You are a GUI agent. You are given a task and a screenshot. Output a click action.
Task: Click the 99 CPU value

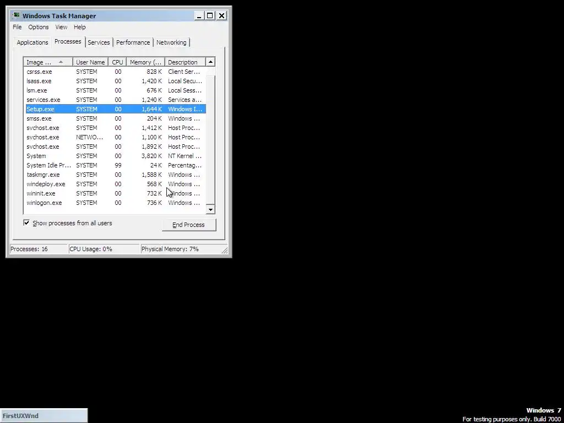[118, 165]
